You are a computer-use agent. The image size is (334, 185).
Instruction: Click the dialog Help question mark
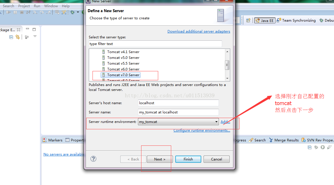[x=93, y=159]
